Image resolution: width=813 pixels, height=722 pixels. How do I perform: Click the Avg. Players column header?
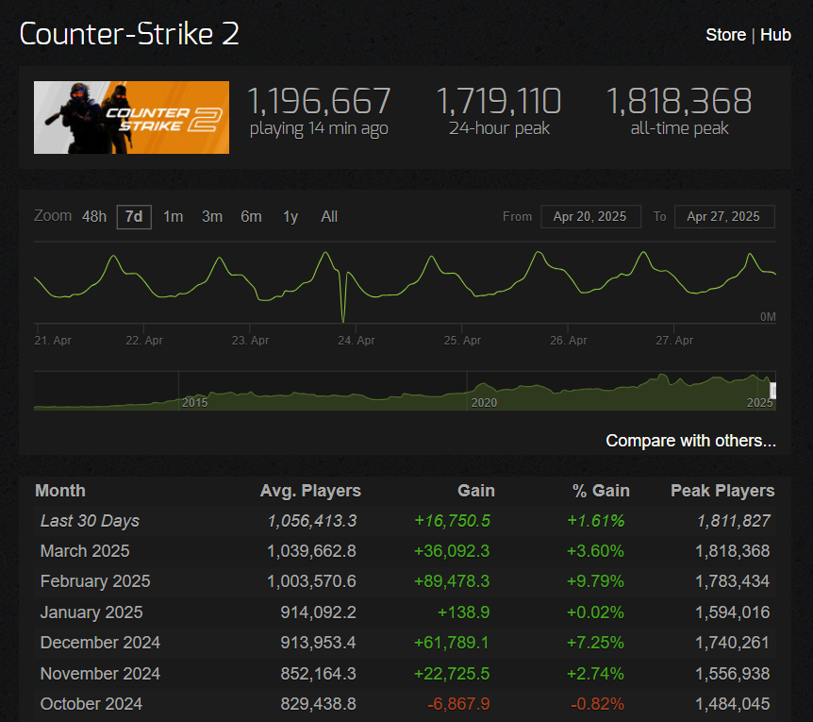point(310,491)
